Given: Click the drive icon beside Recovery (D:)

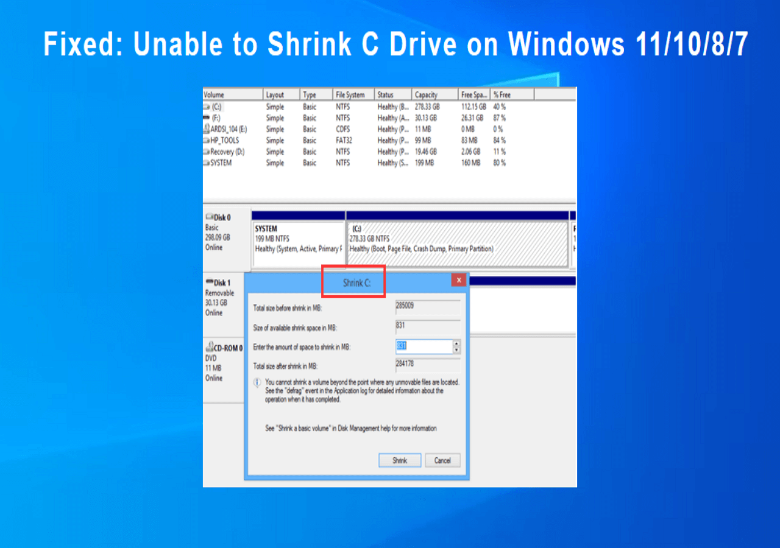Looking at the screenshot, I should [x=207, y=152].
